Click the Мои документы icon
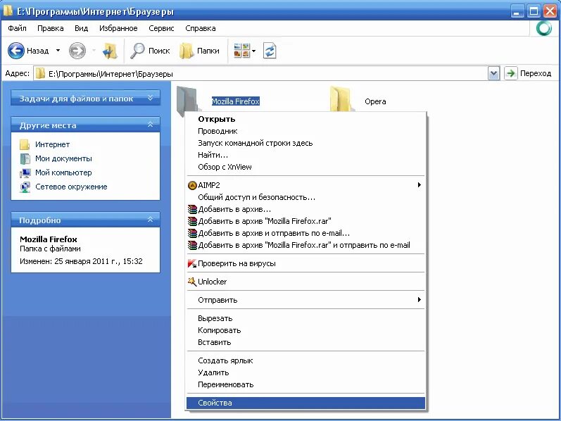The height and width of the screenshot is (421, 561). (25, 158)
